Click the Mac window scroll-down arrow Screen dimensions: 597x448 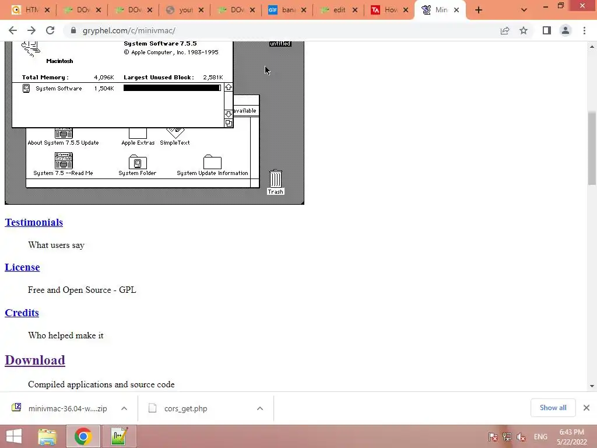229,114
